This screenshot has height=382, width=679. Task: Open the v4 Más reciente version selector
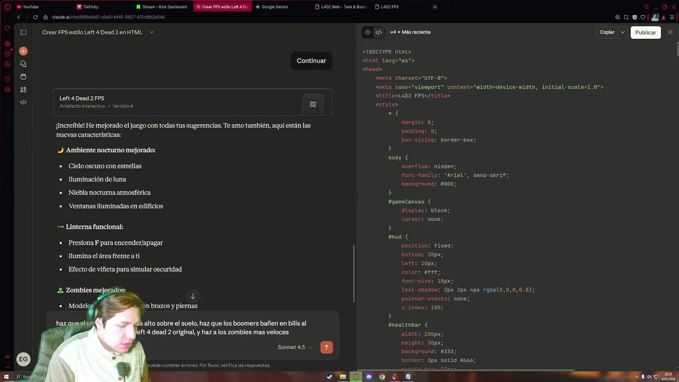[x=410, y=32]
